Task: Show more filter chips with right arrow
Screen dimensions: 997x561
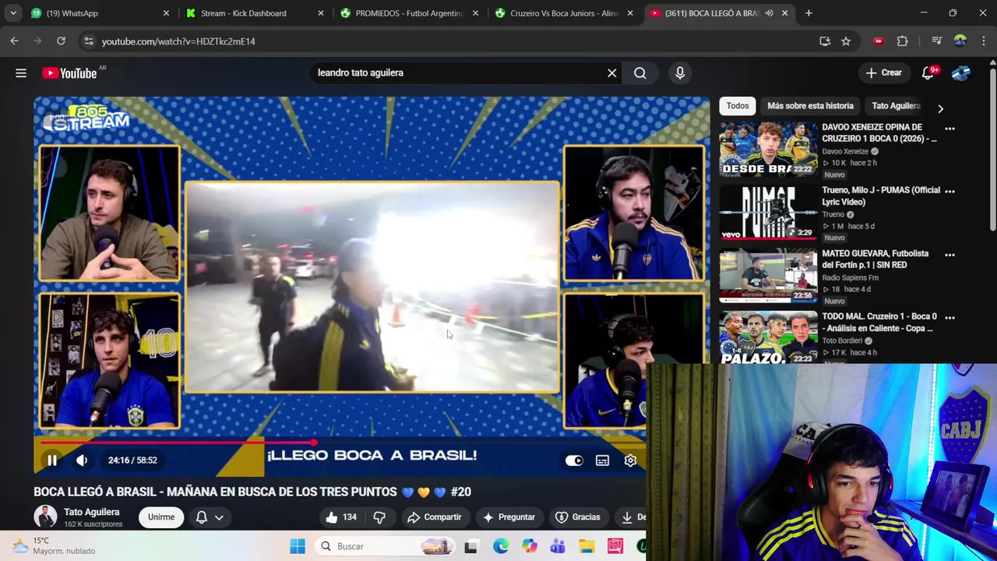Action: [940, 108]
